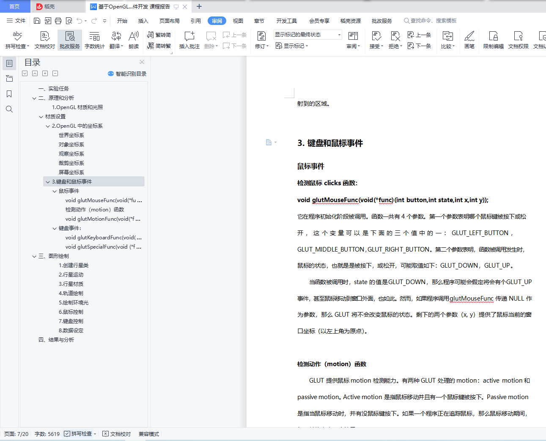This screenshot has width=546, height=441.
Task: Collapse the 二、原理和分析 tree node
Action: pos(34,98)
